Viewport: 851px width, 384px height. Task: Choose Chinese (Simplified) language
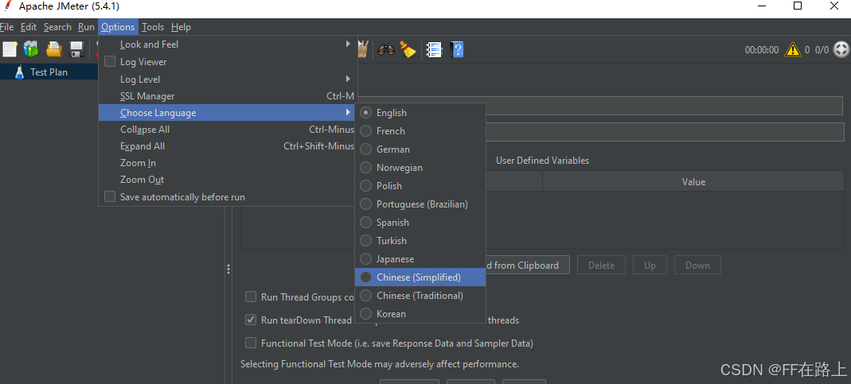click(420, 277)
